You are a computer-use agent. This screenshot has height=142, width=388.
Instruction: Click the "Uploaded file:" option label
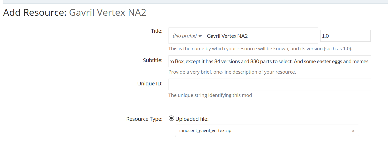coord(192,119)
